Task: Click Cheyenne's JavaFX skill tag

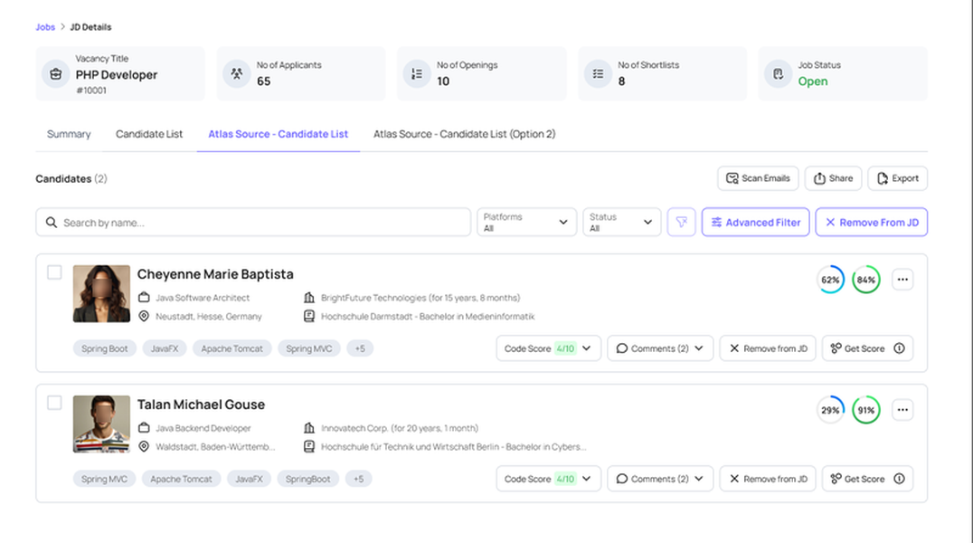Action: [165, 348]
